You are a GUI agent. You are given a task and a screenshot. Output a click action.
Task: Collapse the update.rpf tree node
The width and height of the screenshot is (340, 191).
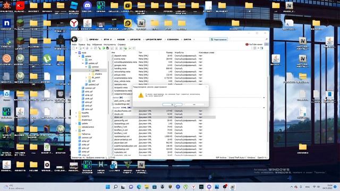click(83, 63)
